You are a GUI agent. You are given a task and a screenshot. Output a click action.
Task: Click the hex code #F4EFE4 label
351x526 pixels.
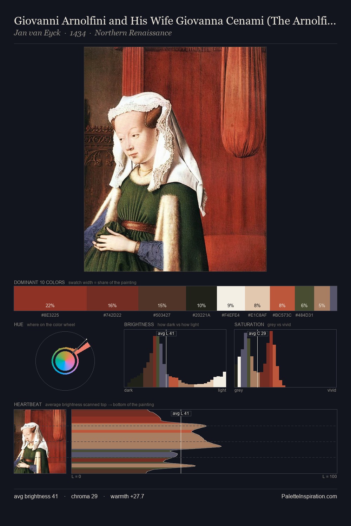pyautogui.click(x=231, y=315)
